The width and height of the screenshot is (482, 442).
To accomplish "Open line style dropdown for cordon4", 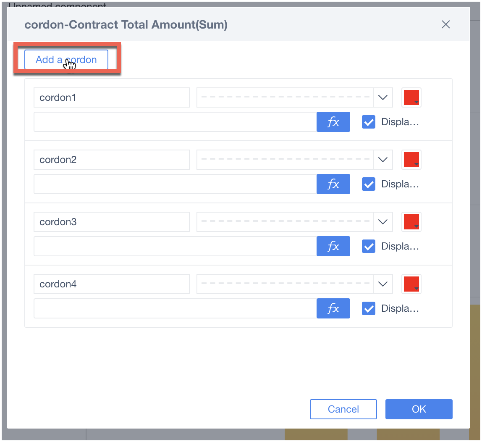I will pyautogui.click(x=382, y=284).
